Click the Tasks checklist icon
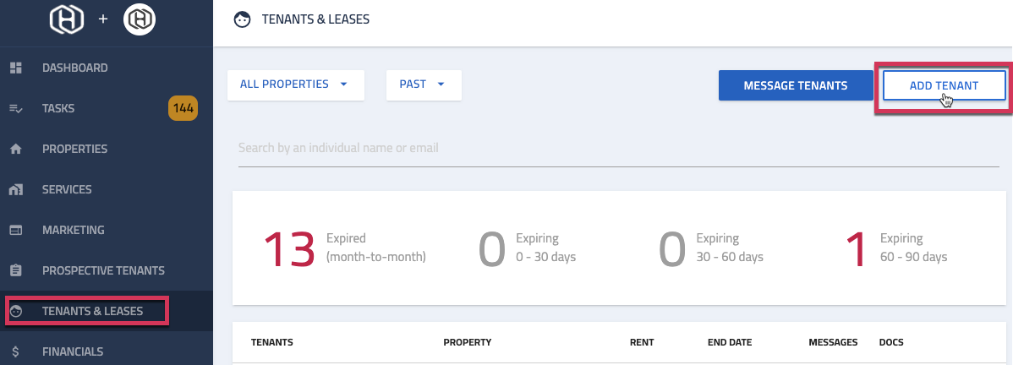The image size is (1013, 365). tap(16, 108)
